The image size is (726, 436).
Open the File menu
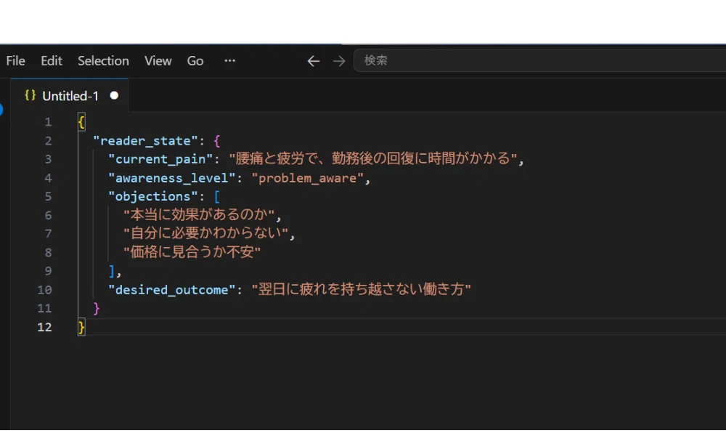point(15,61)
